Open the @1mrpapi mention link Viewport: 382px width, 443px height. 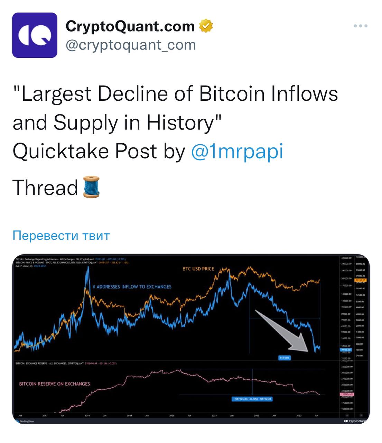[x=237, y=151]
